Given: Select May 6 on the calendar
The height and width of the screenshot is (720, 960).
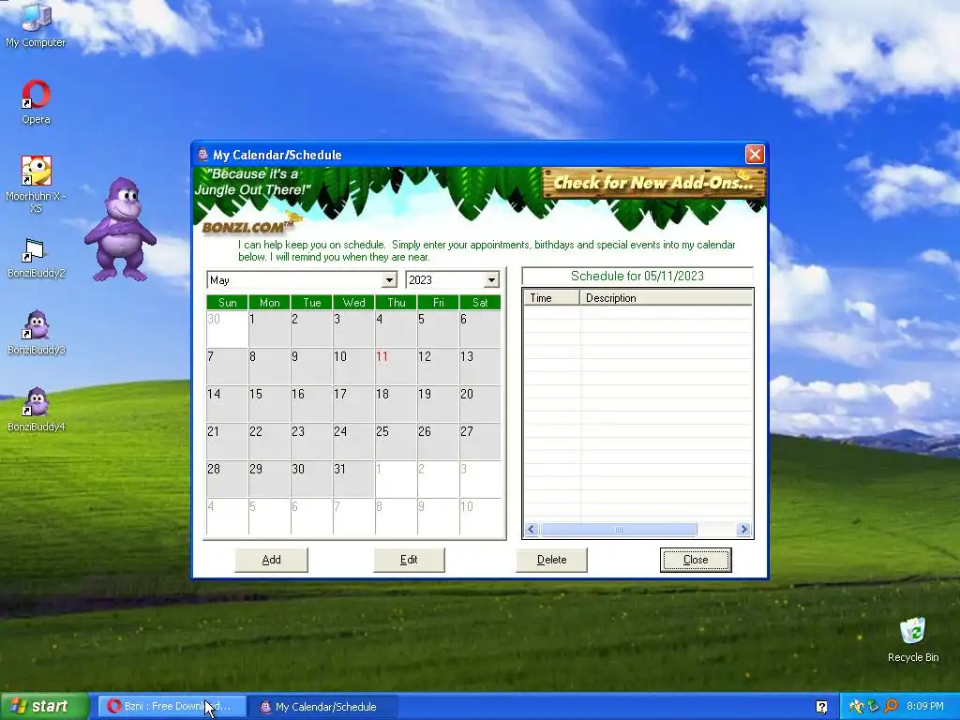Looking at the screenshot, I should (x=480, y=329).
